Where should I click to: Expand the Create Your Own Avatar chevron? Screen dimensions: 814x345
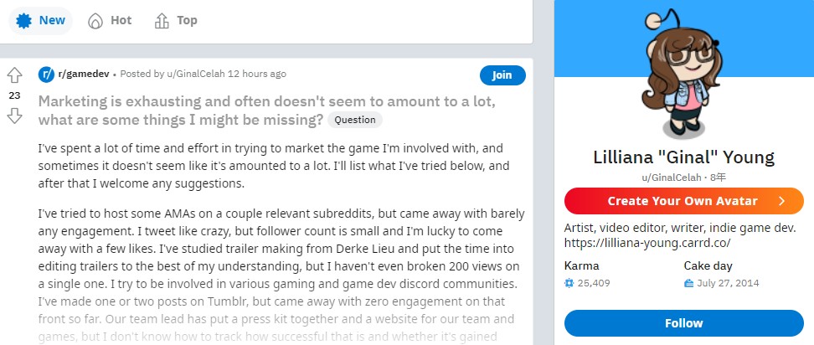(782, 201)
